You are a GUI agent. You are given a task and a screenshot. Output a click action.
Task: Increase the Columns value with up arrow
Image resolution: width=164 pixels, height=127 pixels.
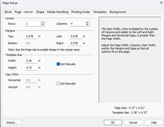[87, 23]
